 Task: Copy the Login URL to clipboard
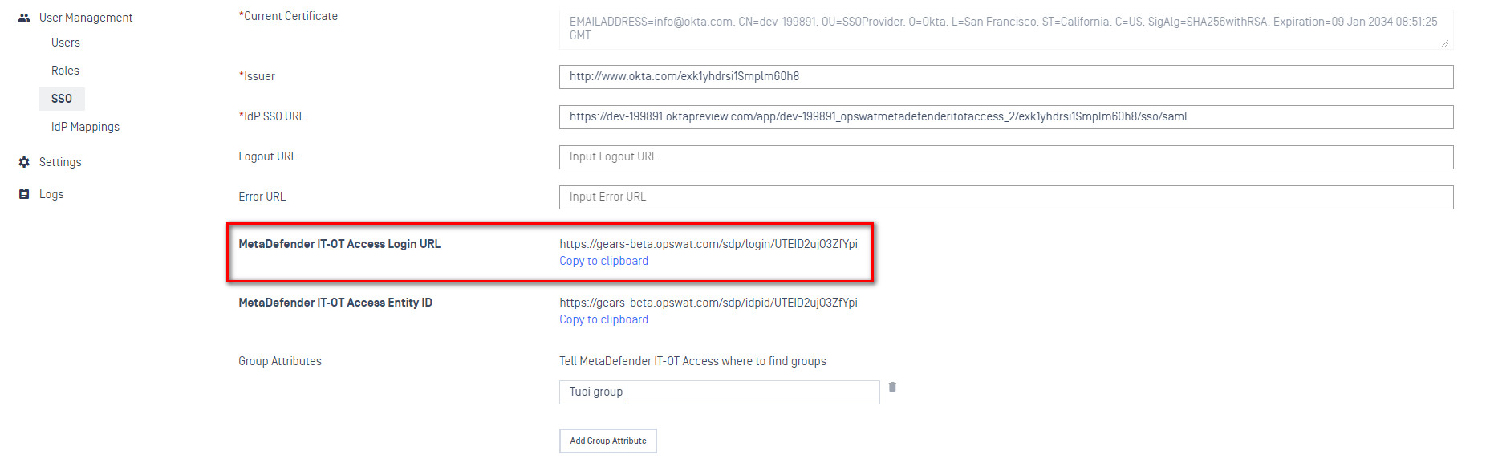pos(603,261)
